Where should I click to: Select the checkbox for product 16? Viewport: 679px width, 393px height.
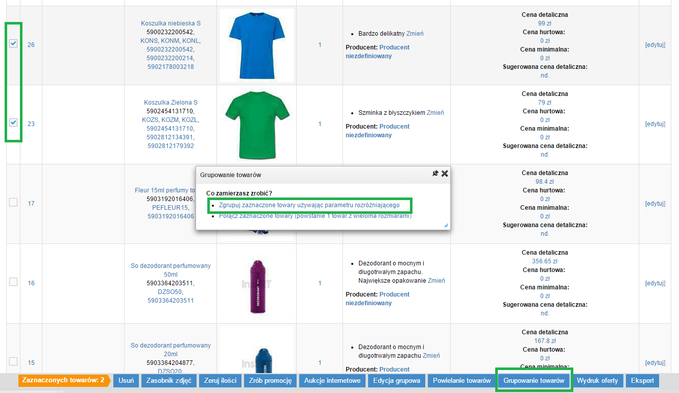[x=13, y=282]
